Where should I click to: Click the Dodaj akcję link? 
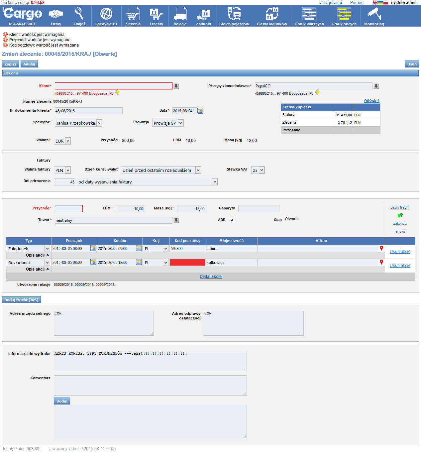click(210, 277)
